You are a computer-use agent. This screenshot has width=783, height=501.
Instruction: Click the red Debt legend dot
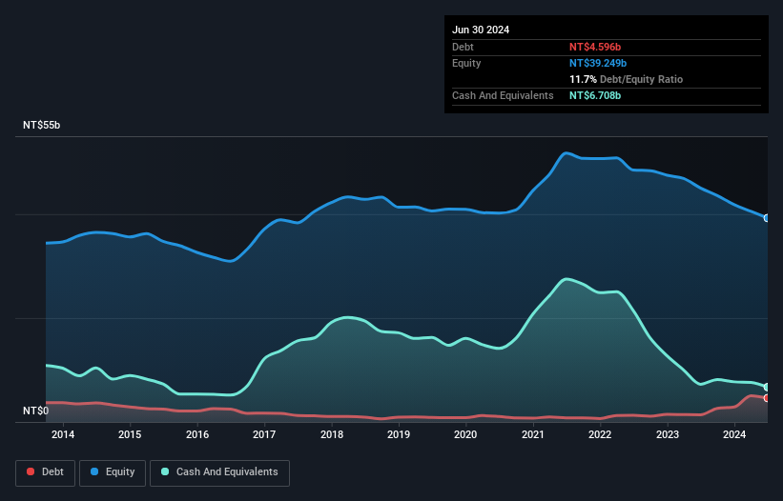(x=31, y=471)
